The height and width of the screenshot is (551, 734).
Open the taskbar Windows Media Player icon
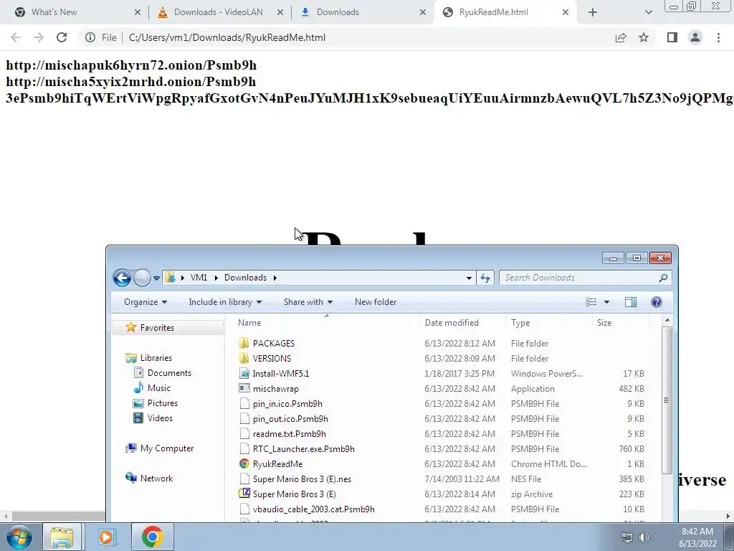[107, 537]
